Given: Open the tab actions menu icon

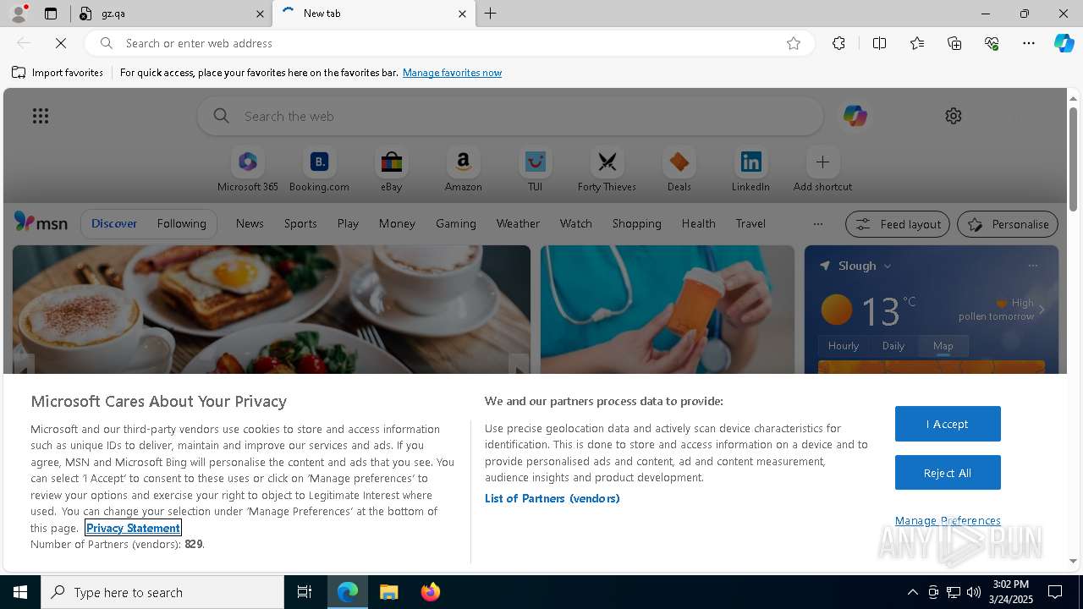Looking at the screenshot, I should tap(51, 14).
